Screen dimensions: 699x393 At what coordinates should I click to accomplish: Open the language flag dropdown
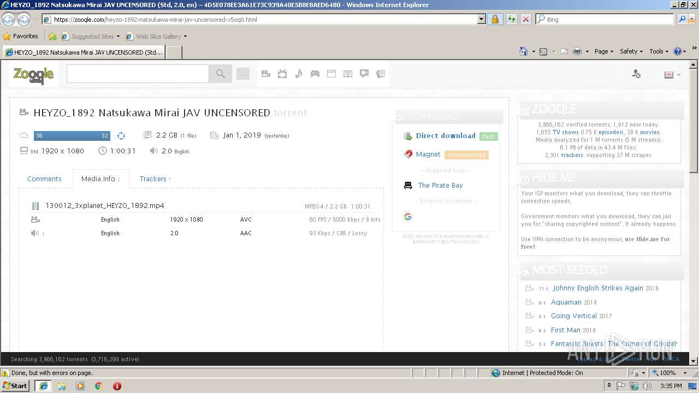tap(672, 75)
